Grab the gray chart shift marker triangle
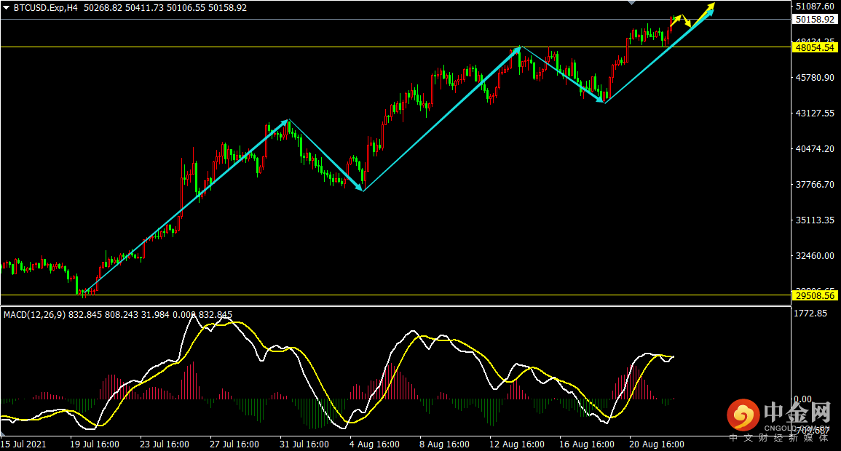This screenshot has height=451, width=841. click(632, 3)
